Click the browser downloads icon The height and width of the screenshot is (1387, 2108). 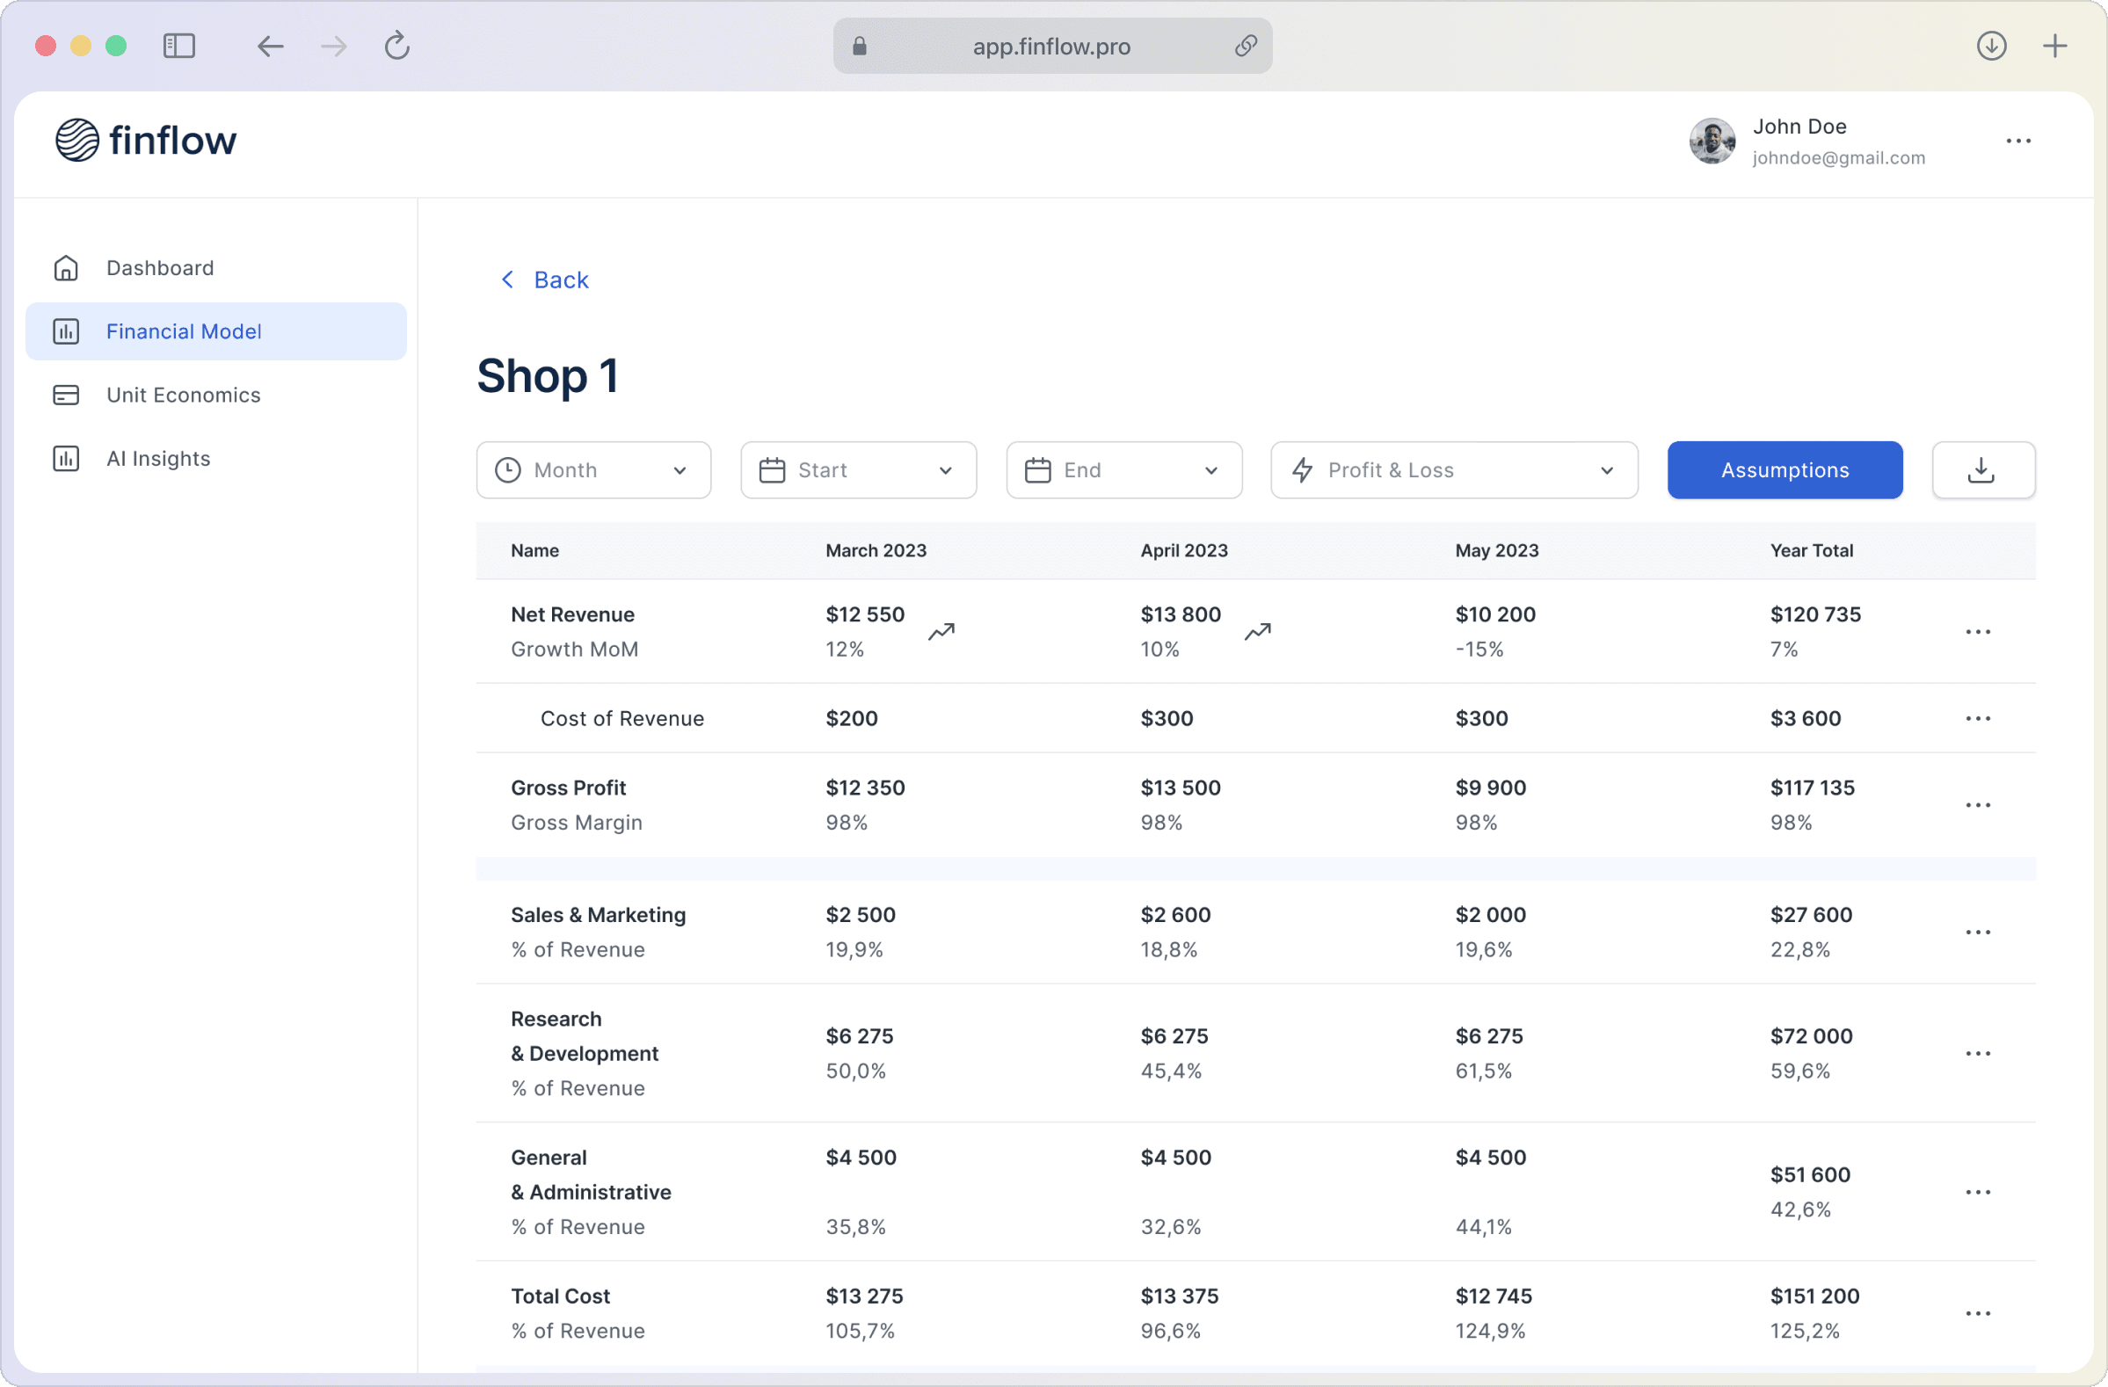pyautogui.click(x=1991, y=46)
